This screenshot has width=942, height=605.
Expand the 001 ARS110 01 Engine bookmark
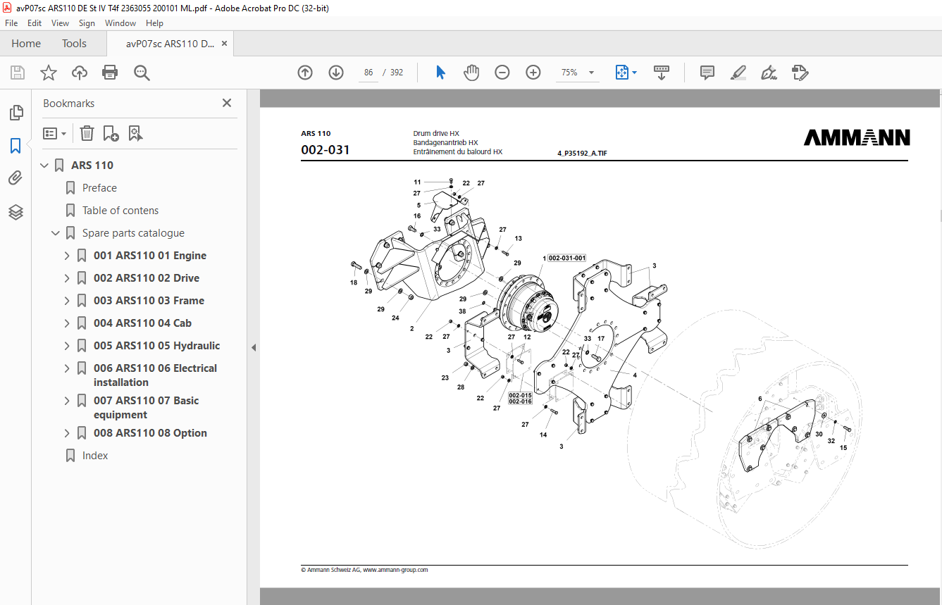(x=67, y=256)
